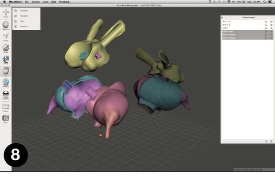Open the Import tool in sidebar
Viewport: 275px width, 178px height.
6,13
